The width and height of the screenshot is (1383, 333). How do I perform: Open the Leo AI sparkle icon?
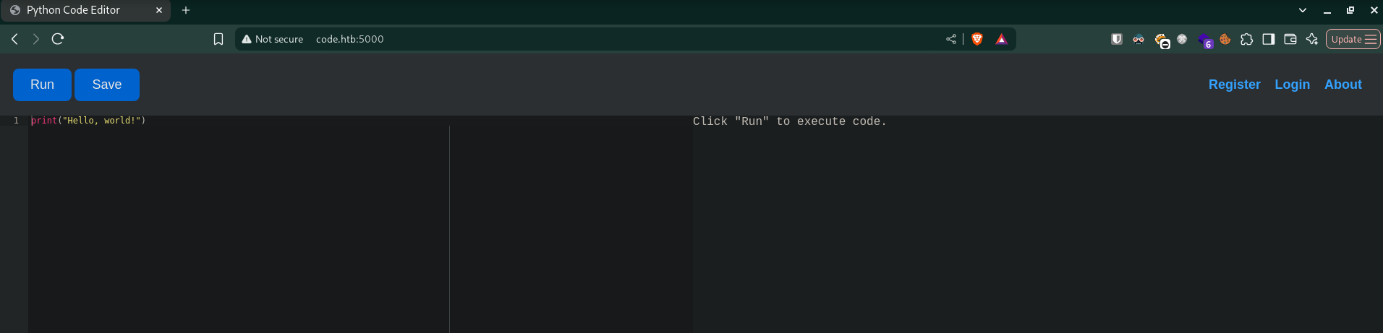(x=1311, y=39)
